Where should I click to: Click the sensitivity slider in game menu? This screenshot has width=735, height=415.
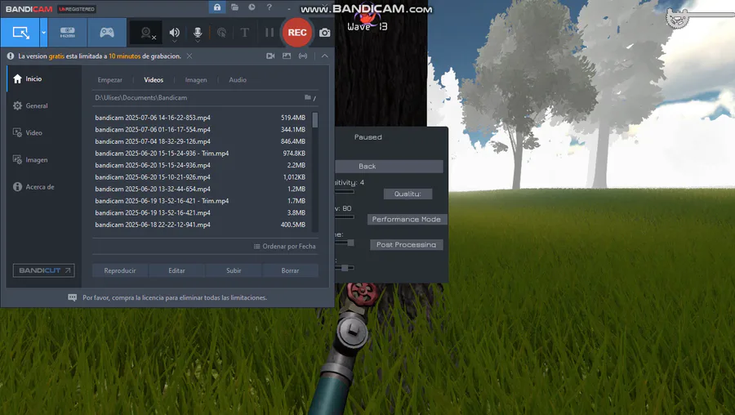(345, 191)
